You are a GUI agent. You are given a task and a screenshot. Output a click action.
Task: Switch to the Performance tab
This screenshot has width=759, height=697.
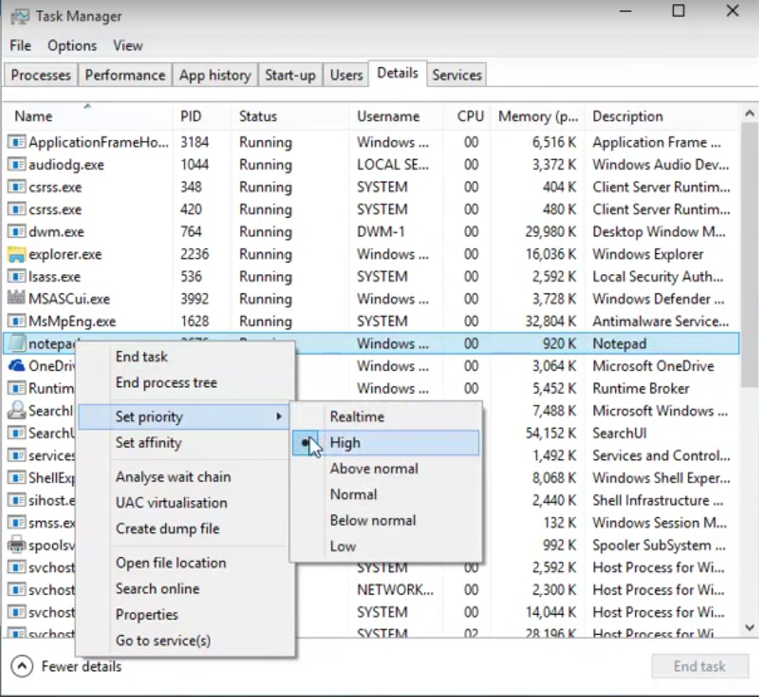(x=125, y=75)
